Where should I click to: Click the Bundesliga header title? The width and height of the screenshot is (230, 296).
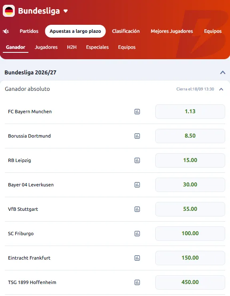pos(39,11)
